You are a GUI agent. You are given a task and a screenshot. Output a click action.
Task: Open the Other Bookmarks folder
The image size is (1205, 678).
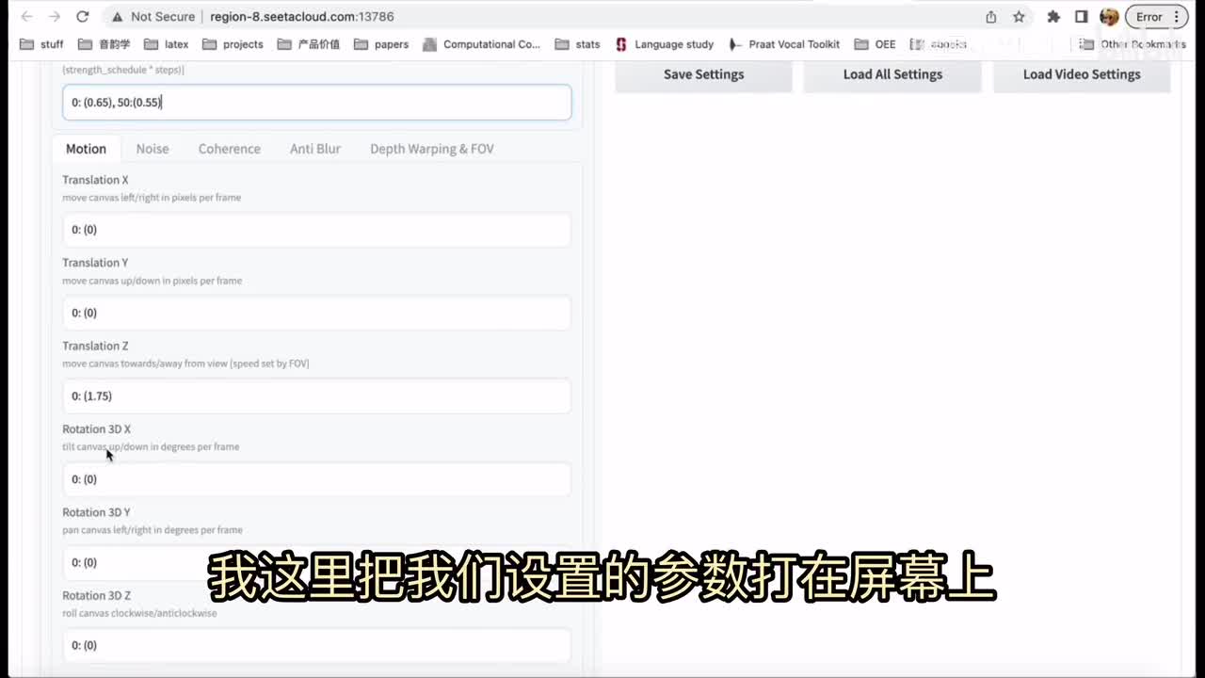point(1133,44)
